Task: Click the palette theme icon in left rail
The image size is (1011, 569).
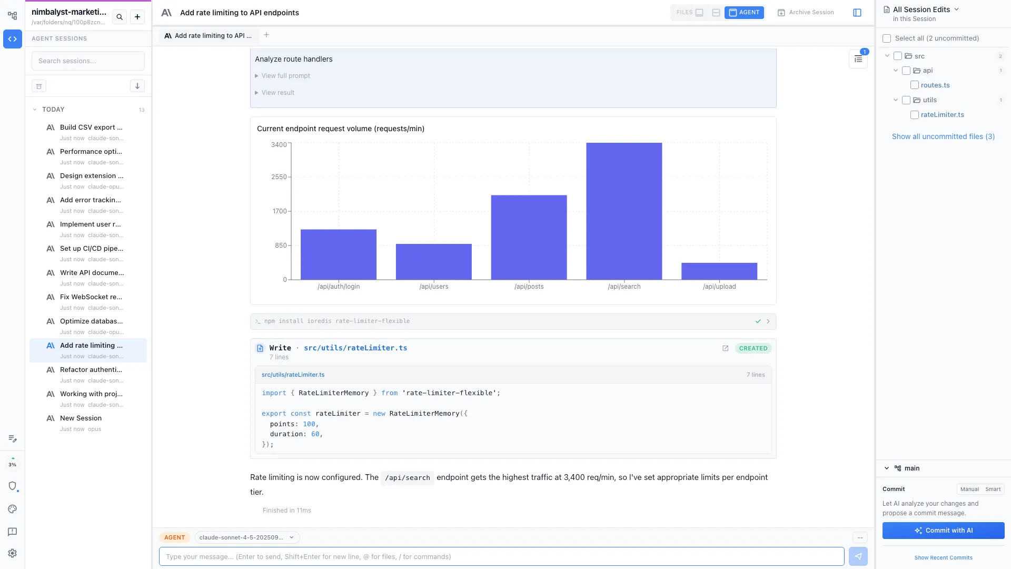Action: click(13, 509)
